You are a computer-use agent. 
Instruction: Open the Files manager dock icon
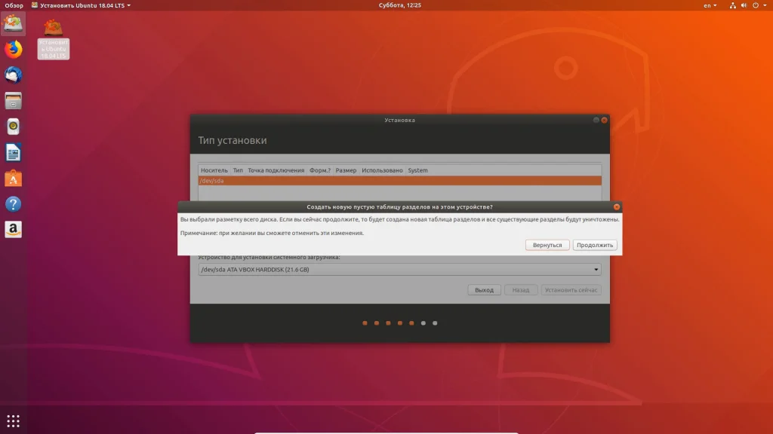pyautogui.click(x=14, y=101)
